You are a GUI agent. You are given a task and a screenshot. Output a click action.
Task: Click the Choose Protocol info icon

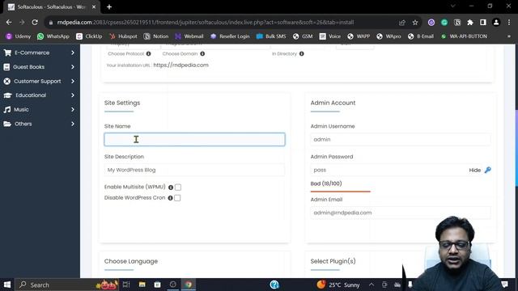pyautogui.click(x=149, y=54)
